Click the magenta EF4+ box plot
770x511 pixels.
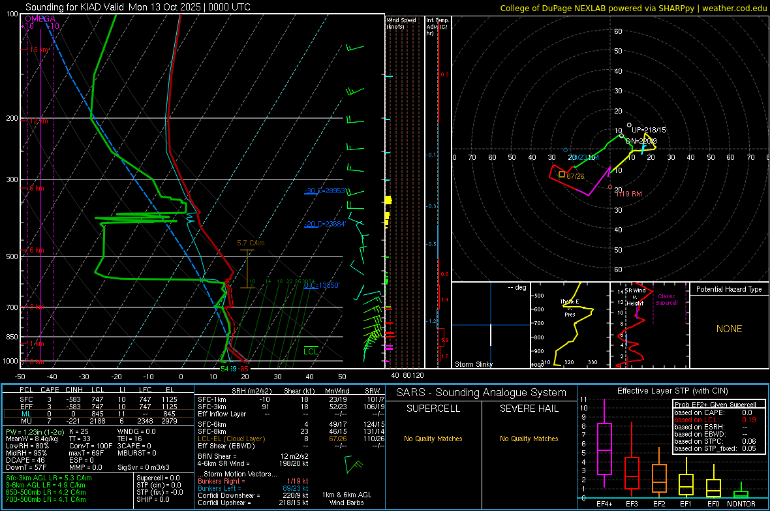[x=604, y=444]
